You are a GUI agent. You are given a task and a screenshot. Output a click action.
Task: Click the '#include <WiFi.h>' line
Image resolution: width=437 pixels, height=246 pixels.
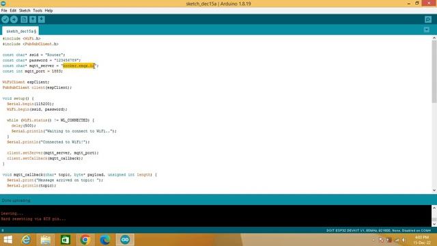tap(21, 38)
